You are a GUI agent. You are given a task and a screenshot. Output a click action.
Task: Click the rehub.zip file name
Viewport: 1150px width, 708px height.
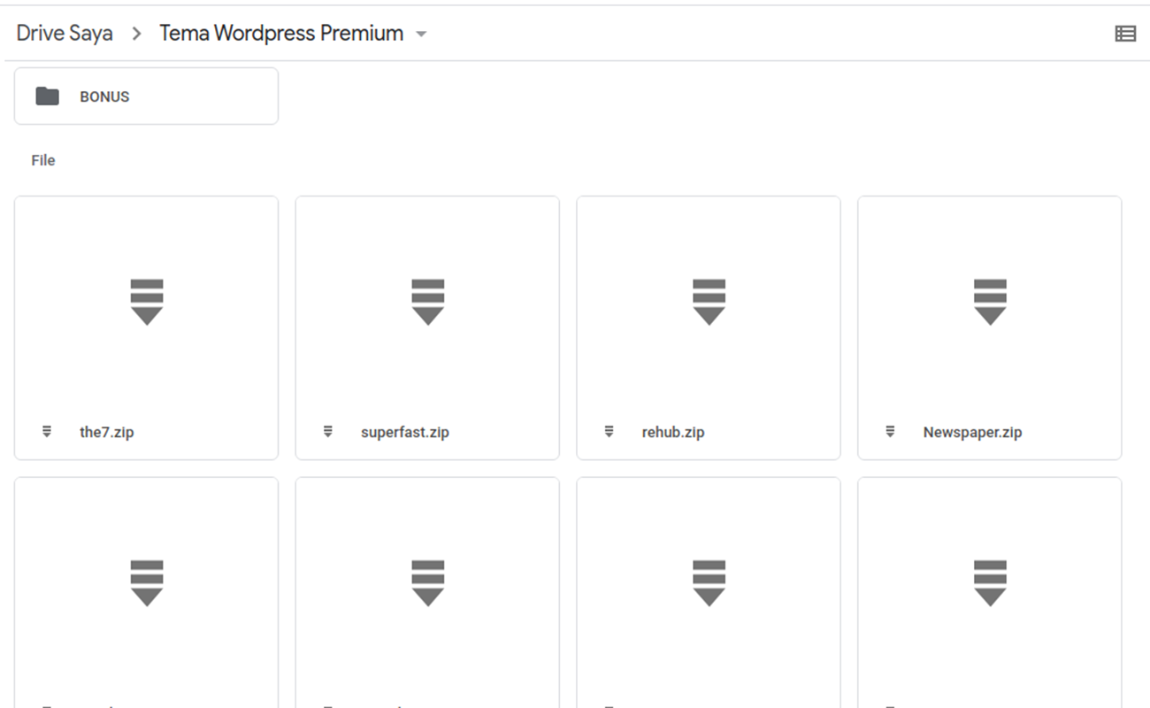pyautogui.click(x=673, y=433)
